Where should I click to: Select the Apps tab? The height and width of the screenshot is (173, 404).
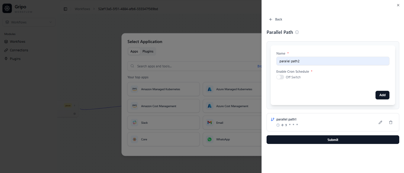[x=134, y=51]
